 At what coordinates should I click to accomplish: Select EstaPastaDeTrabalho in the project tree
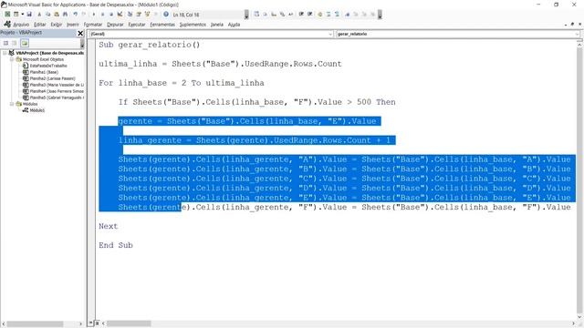point(48,66)
